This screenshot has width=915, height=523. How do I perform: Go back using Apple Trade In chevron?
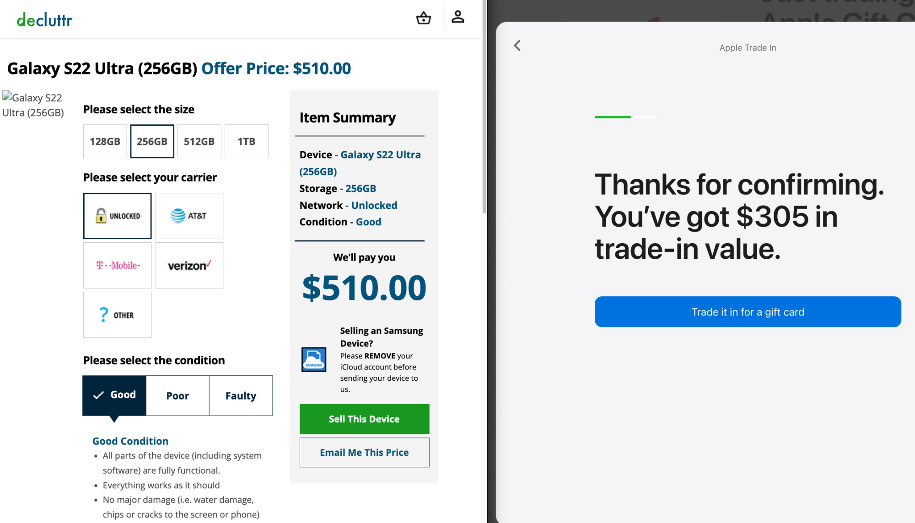pos(517,46)
